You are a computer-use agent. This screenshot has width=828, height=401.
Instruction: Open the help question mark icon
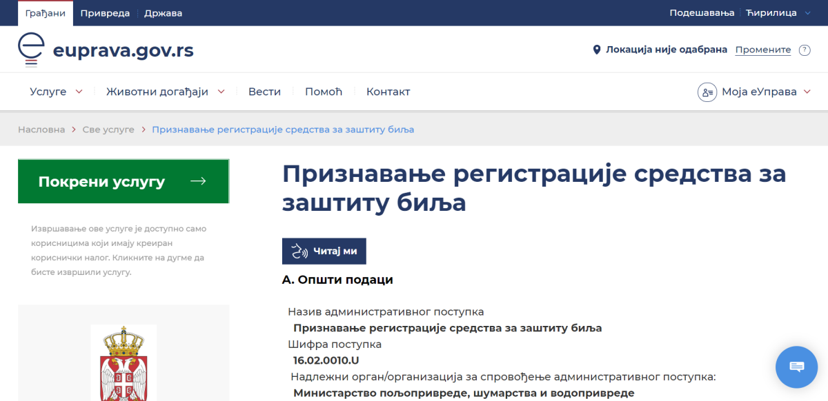click(x=804, y=50)
